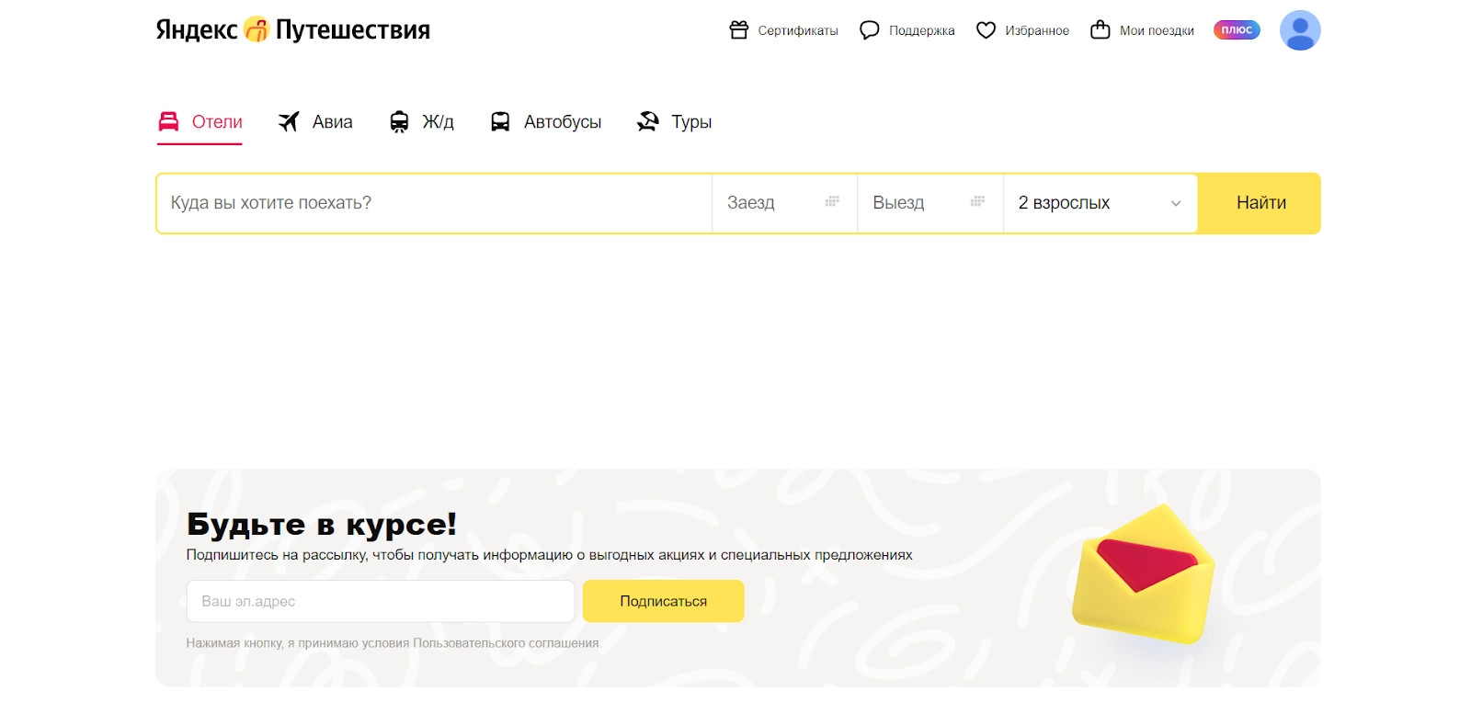1471x725 pixels.
Task: Open the Избранное link
Action: click(x=1022, y=30)
